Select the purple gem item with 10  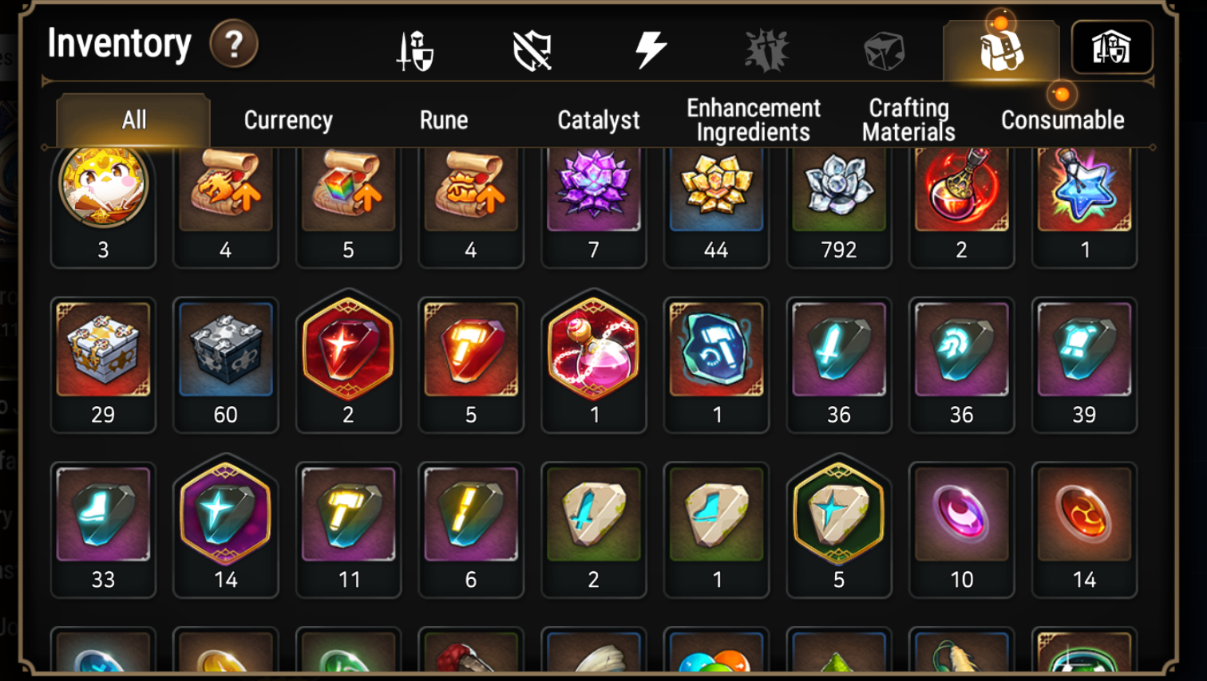coord(961,529)
